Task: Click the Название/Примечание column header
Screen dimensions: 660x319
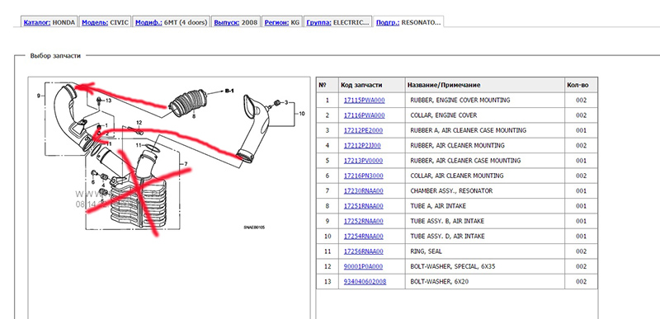Action: [x=444, y=85]
